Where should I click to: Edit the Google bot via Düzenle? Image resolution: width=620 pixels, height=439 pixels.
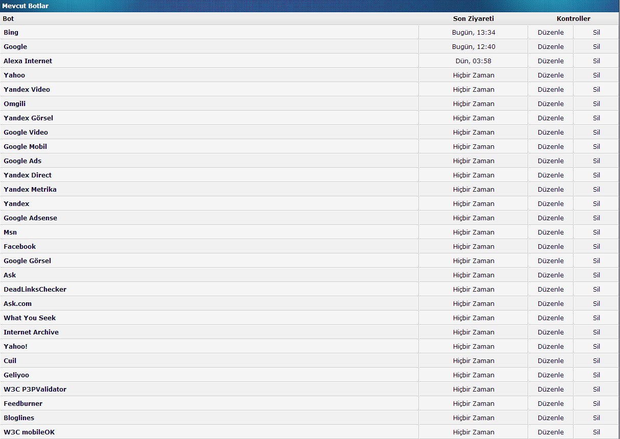pyautogui.click(x=551, y=46)
